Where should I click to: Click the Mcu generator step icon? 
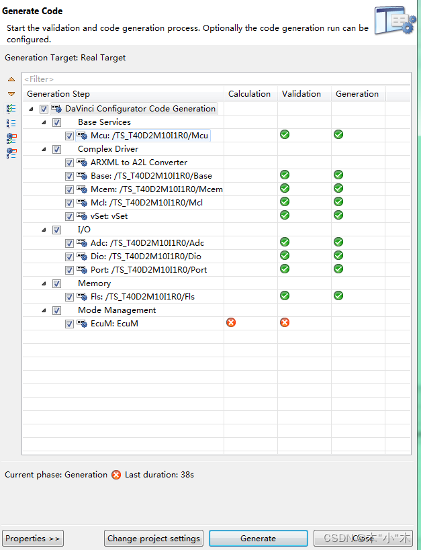(82, 136)
